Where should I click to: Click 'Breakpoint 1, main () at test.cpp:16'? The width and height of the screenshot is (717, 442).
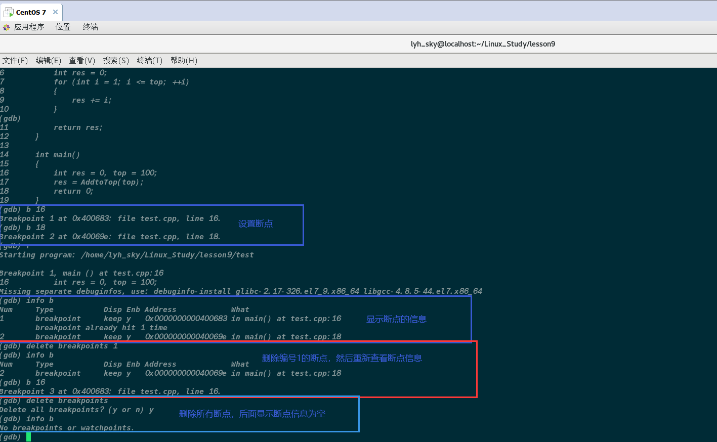pyautogui.click(x=82, y=273)
